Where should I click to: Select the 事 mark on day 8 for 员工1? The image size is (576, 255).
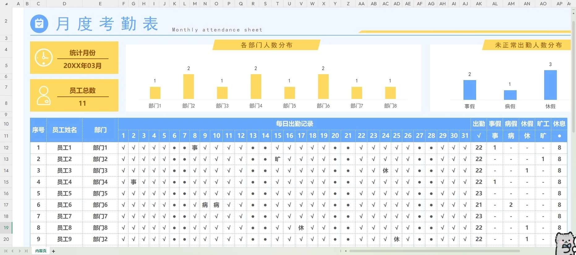[x=195, y=148]
